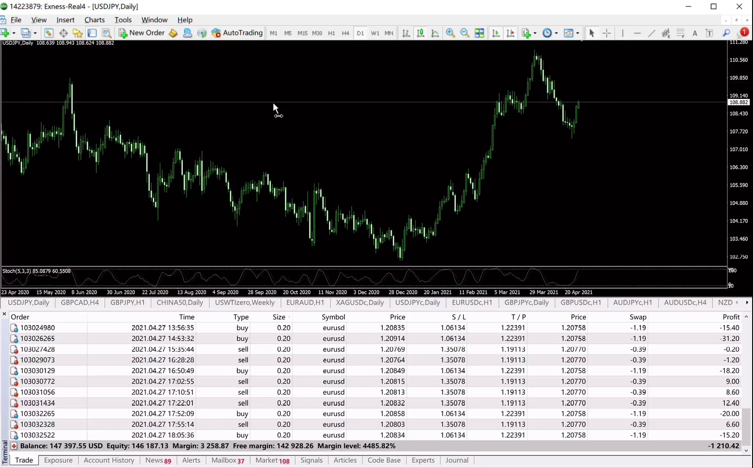Screen dimensions: 753x468
Task: Select the Text Label tool
Action: [709, 33]
